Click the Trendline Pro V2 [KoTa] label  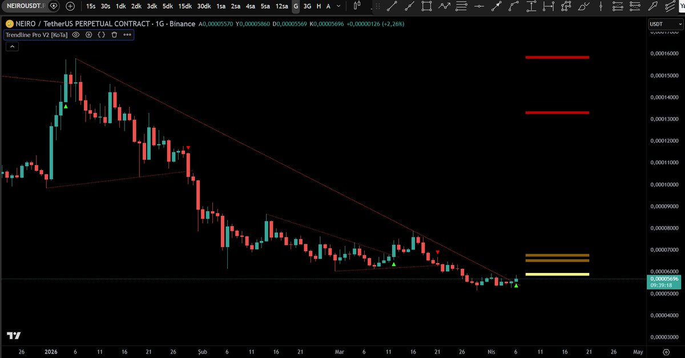pyautogui.click(x=37, y=35)
